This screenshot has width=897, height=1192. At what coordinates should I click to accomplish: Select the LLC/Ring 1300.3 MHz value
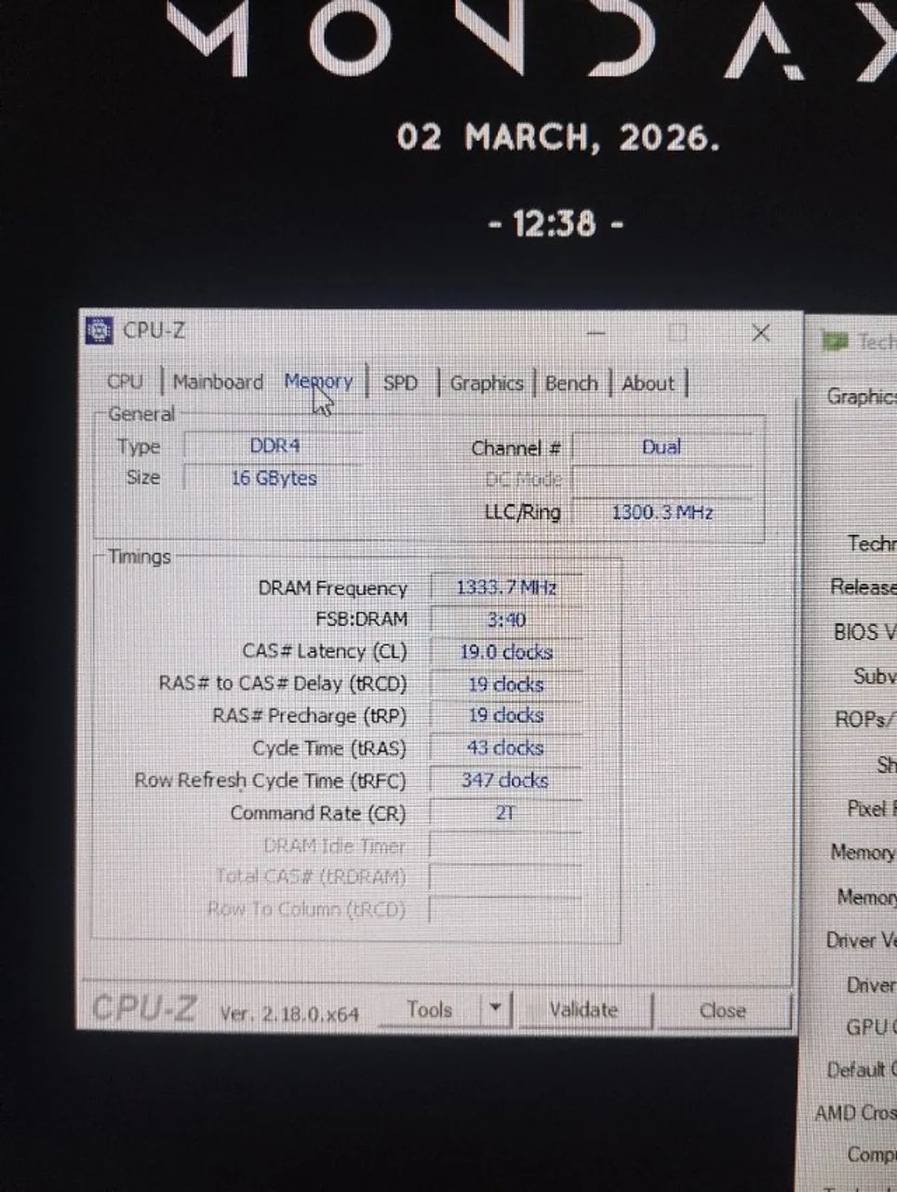(662, 512)
